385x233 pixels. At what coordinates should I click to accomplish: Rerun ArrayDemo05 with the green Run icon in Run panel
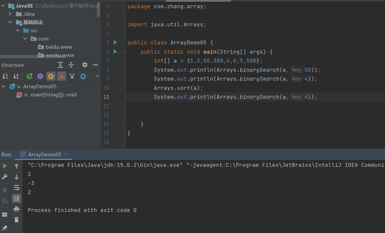5,166
